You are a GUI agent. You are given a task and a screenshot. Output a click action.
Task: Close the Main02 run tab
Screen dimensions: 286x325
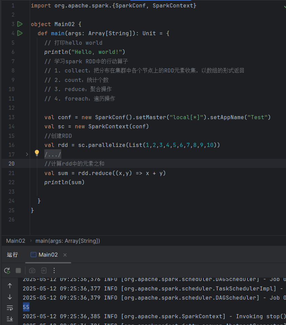click(65, 255)
